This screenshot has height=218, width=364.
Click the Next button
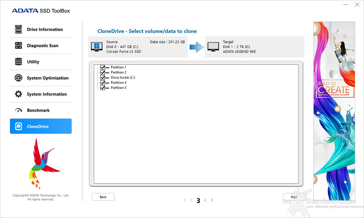point(294,197)
